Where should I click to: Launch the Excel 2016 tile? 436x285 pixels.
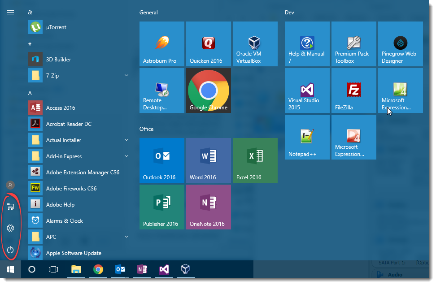(x=255, y=160)
